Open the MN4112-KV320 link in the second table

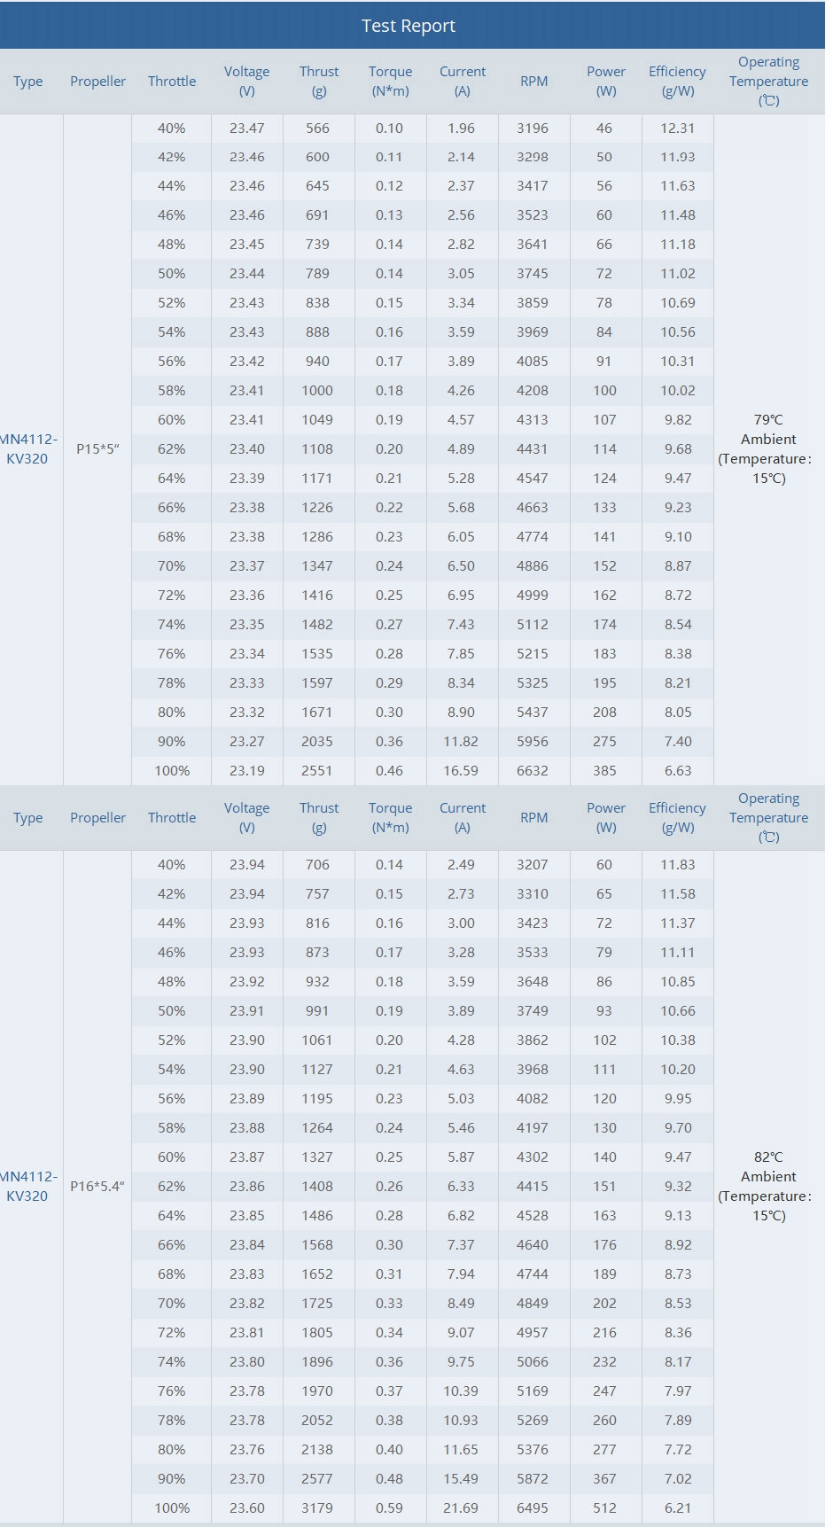[x=27, y=1186]
